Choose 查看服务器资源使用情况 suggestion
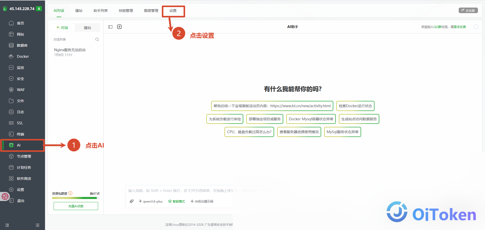Viewport: 485px width, 230px height. pyautogui.click(x=299, y=132)
